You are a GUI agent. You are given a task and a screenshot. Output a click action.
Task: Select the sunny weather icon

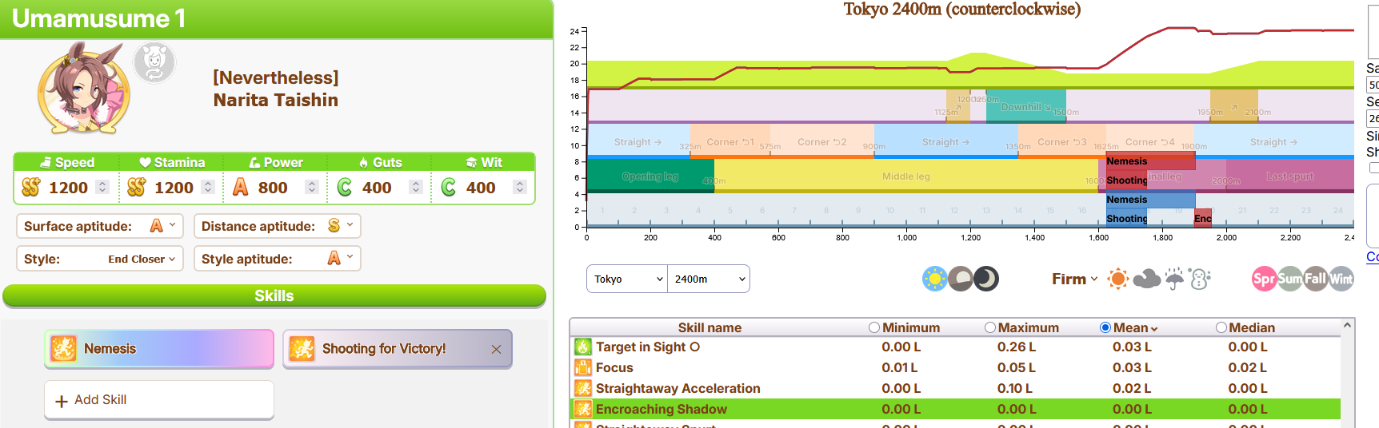click(x=1117, y=279)
